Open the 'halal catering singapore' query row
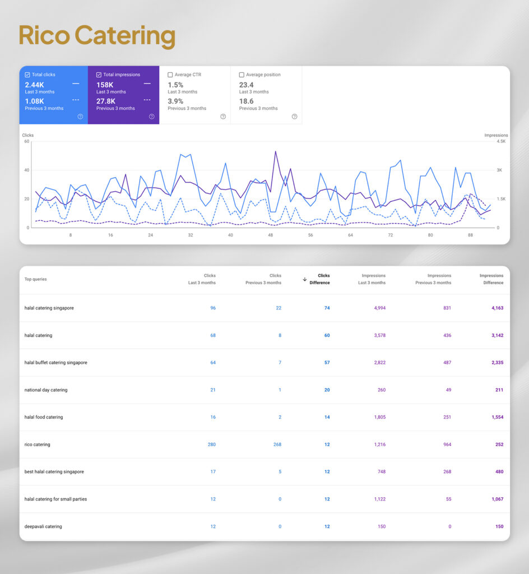Screen dimensions: 529x574 coord(49,308)
